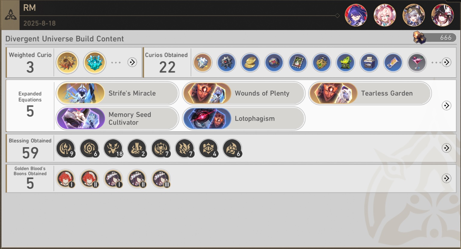Viewport: 461px width, 249px height.
Task: Click the pink-haired character portrait
Action: (385, 15)
